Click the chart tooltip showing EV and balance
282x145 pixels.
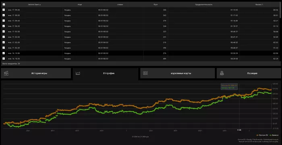click(x=229, y=87)
